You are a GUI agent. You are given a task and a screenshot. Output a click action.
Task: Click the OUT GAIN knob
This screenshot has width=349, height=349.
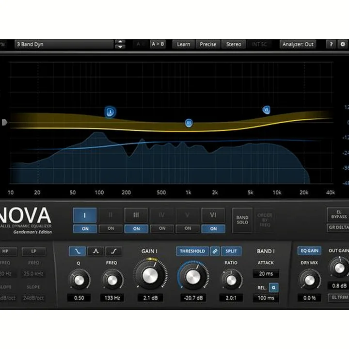pos(339,267)
